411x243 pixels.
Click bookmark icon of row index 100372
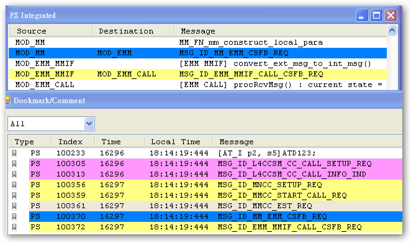(14, 228)
